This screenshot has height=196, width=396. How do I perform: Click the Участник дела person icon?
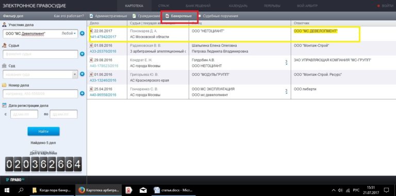tap(4, 25)
